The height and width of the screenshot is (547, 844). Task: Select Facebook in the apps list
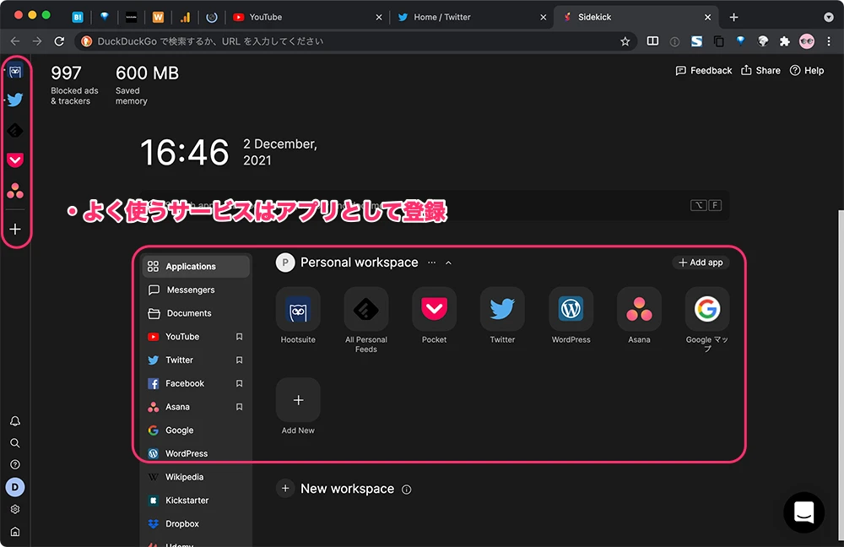[x=196, y=383]
